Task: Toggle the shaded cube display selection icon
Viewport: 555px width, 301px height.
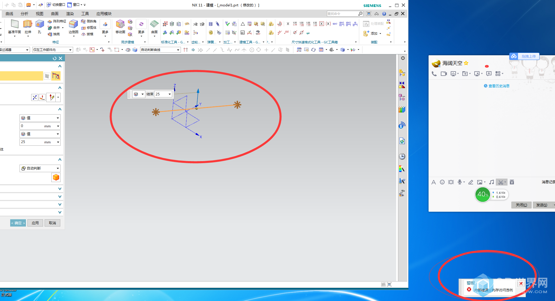Action: 135,50
